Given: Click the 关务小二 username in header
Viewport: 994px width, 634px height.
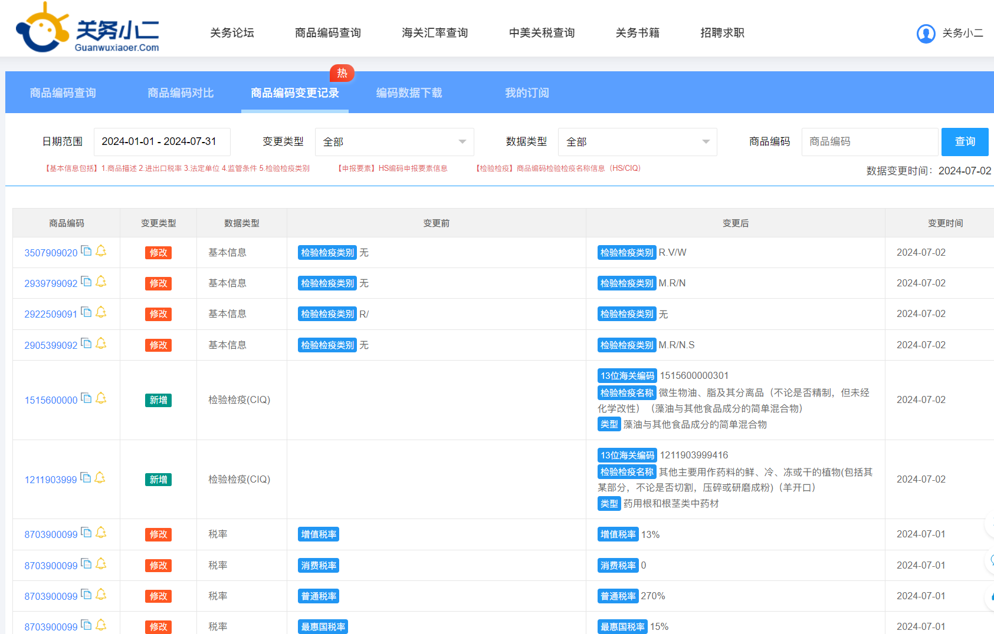Looking at the screenshot, I should tap(963, 33).
